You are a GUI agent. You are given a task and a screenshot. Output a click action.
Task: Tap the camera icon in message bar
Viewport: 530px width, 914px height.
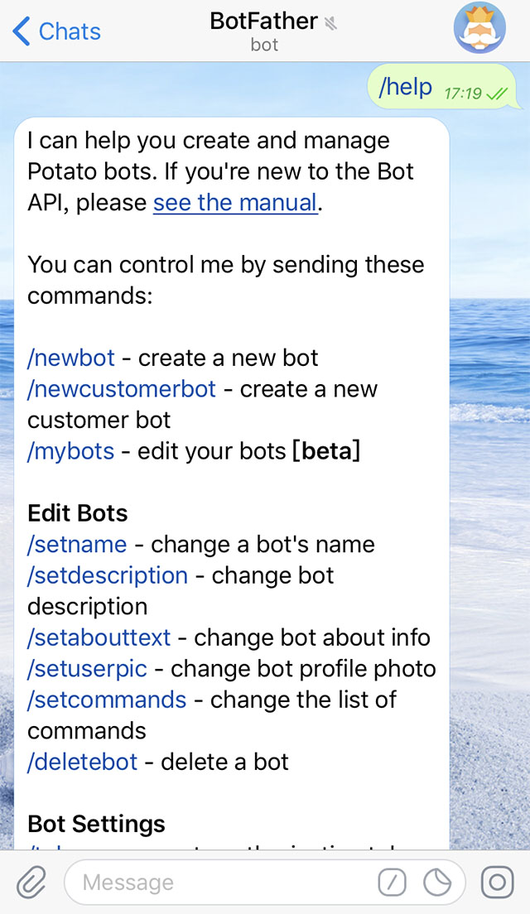(x=497, y=883)
